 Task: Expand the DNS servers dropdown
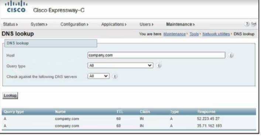tap(99, 76)
